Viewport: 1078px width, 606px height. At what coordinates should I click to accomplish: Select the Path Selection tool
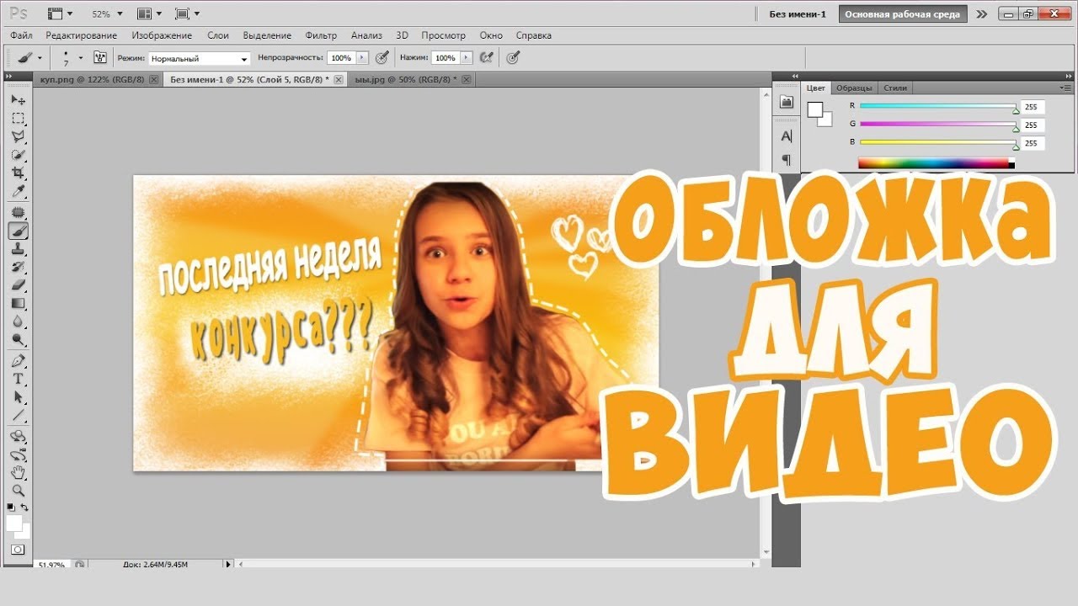(x=18, y=397)
